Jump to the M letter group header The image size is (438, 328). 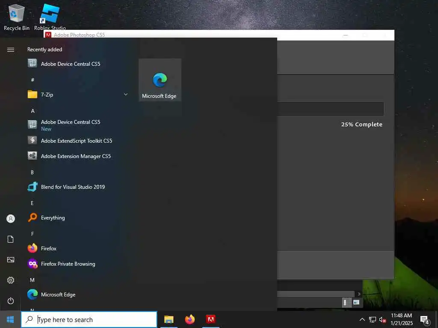coord(32,280)
